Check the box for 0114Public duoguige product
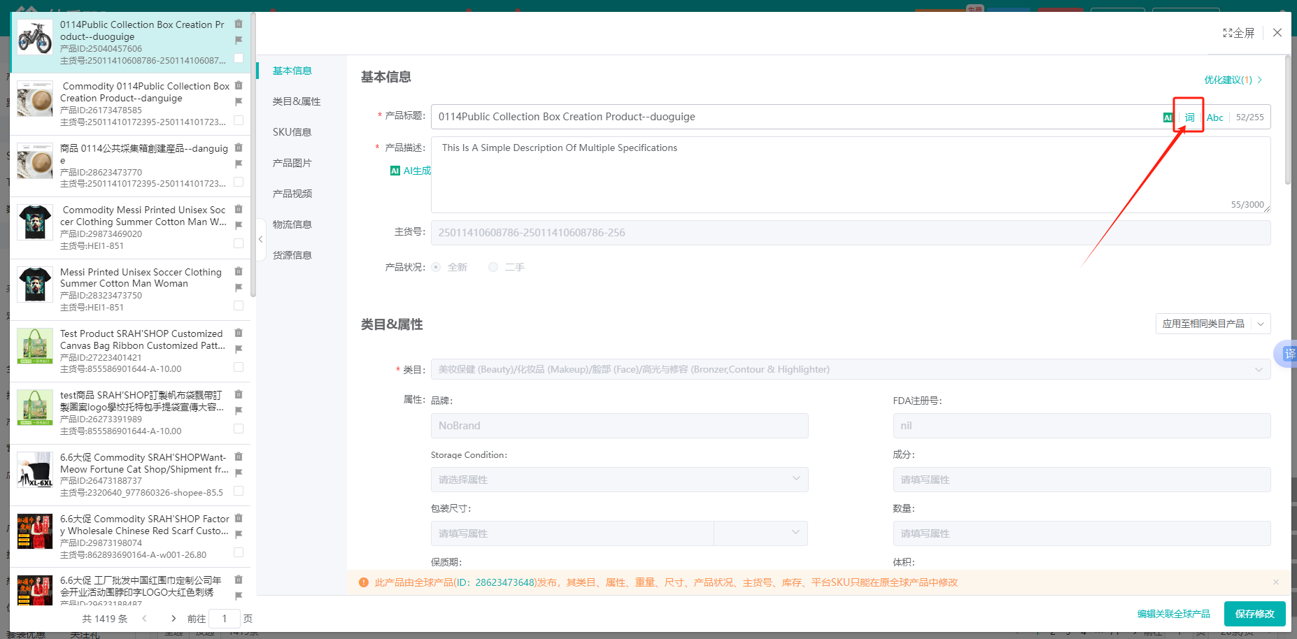 pyautogui.click(x=239, y=58)
